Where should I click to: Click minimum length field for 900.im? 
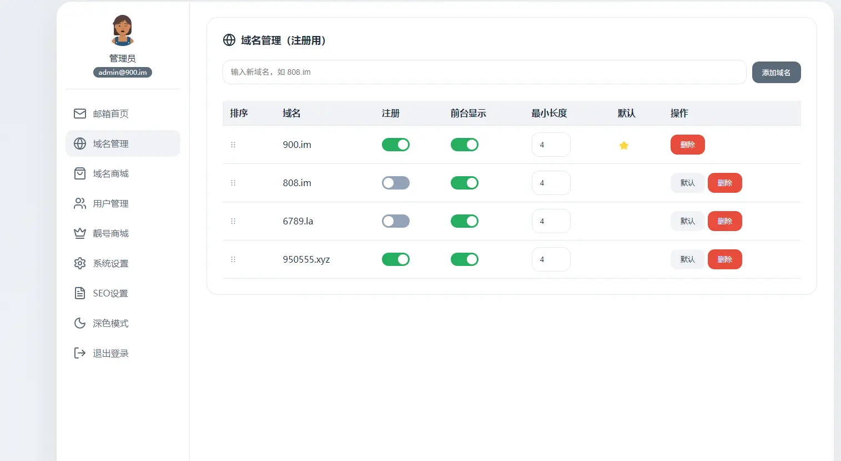[x=551, y=145]
